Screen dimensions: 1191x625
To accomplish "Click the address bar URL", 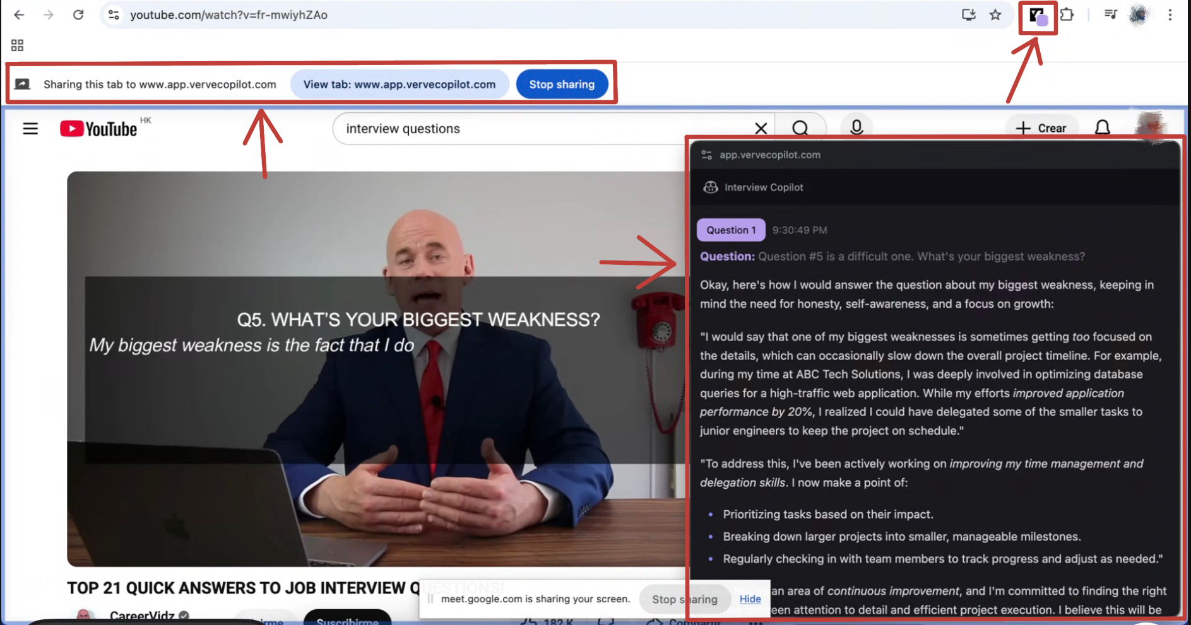I will [228, 15].
